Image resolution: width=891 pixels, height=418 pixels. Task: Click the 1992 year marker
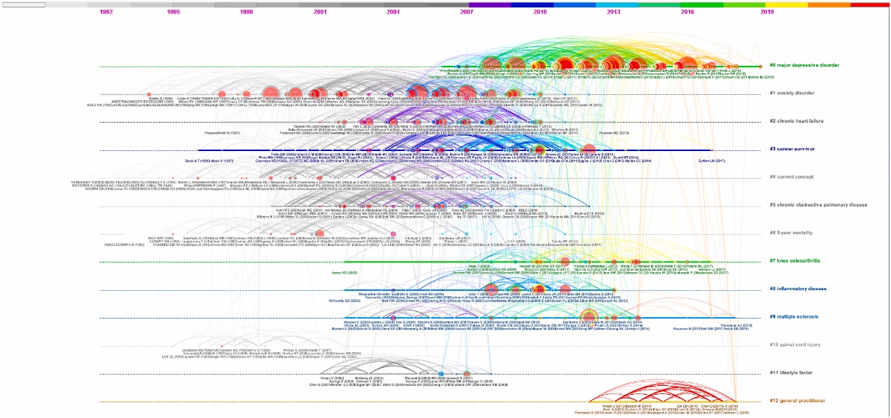tap(106, 13)
